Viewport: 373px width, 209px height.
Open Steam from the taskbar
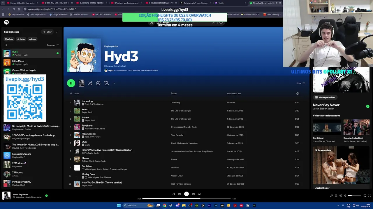[x=171, y=206]
